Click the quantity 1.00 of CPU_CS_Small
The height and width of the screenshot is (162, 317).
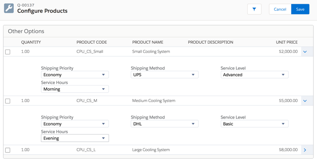[25, 51]
